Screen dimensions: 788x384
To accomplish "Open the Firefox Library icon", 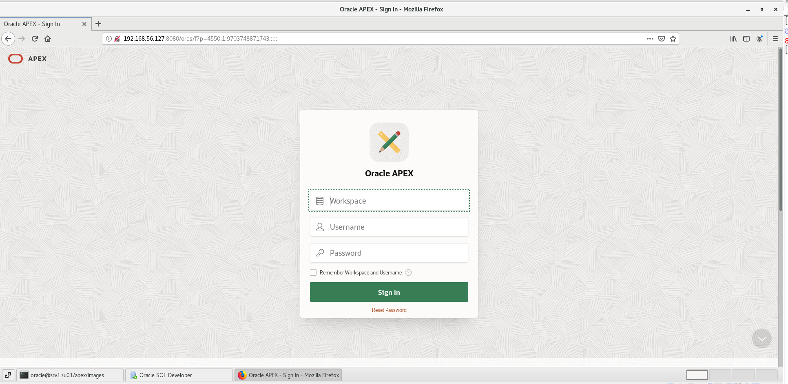I will click(x=733, y=39).
